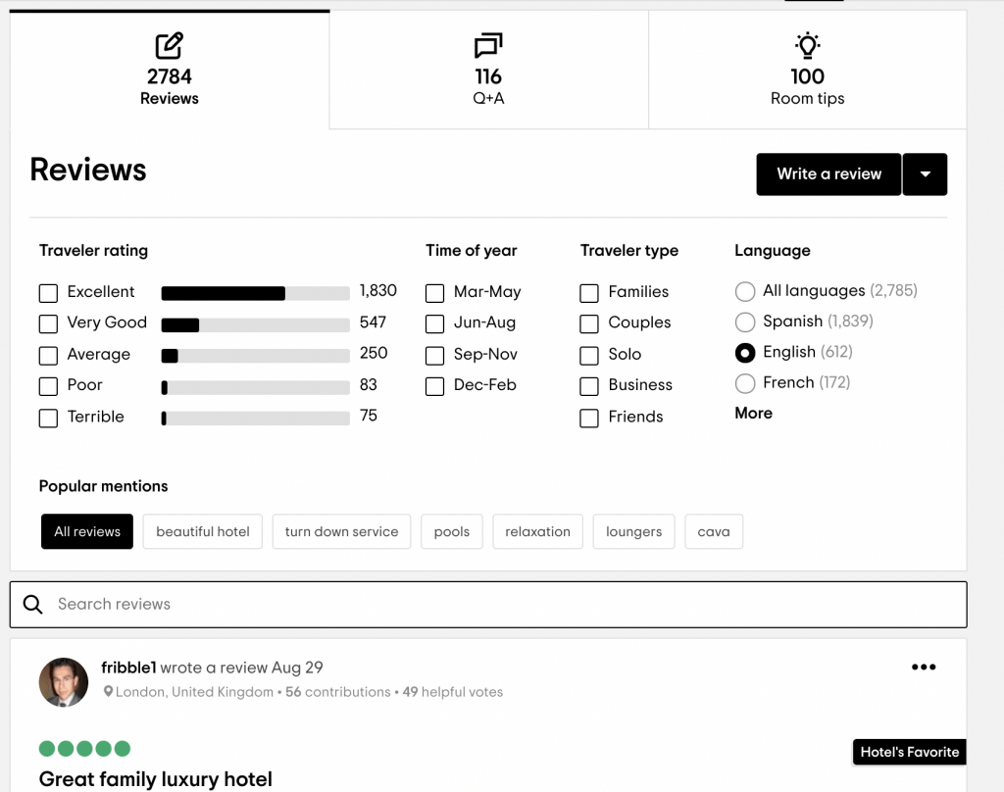Expand the Write a review dropdown arrow
The image size is (1004, 792).
925,174
